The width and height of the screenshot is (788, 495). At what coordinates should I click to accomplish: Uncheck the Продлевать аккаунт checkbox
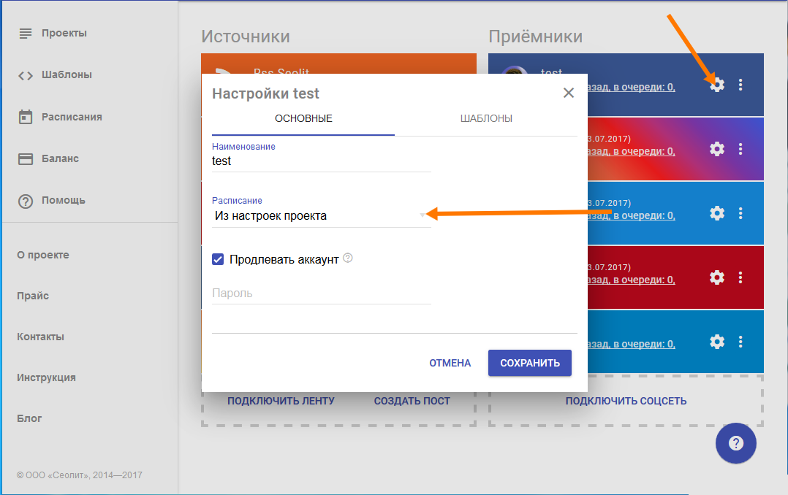(x=218, y=259)
